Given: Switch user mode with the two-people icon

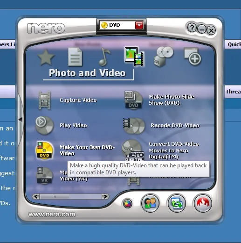Looking at the screenshot, I should (150, 203).
